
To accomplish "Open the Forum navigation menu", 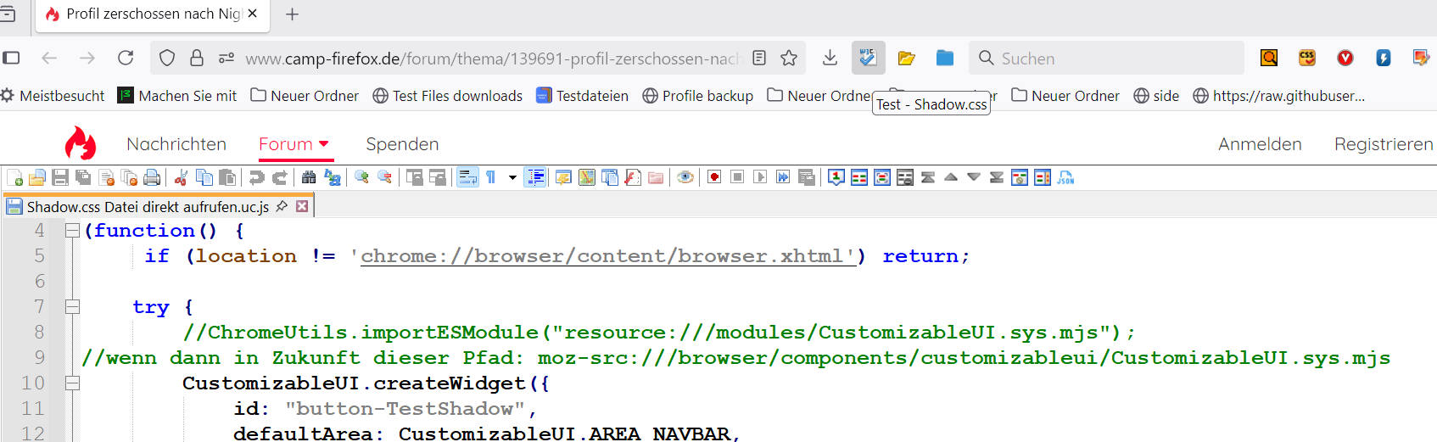I will click(x=294, y=144).
